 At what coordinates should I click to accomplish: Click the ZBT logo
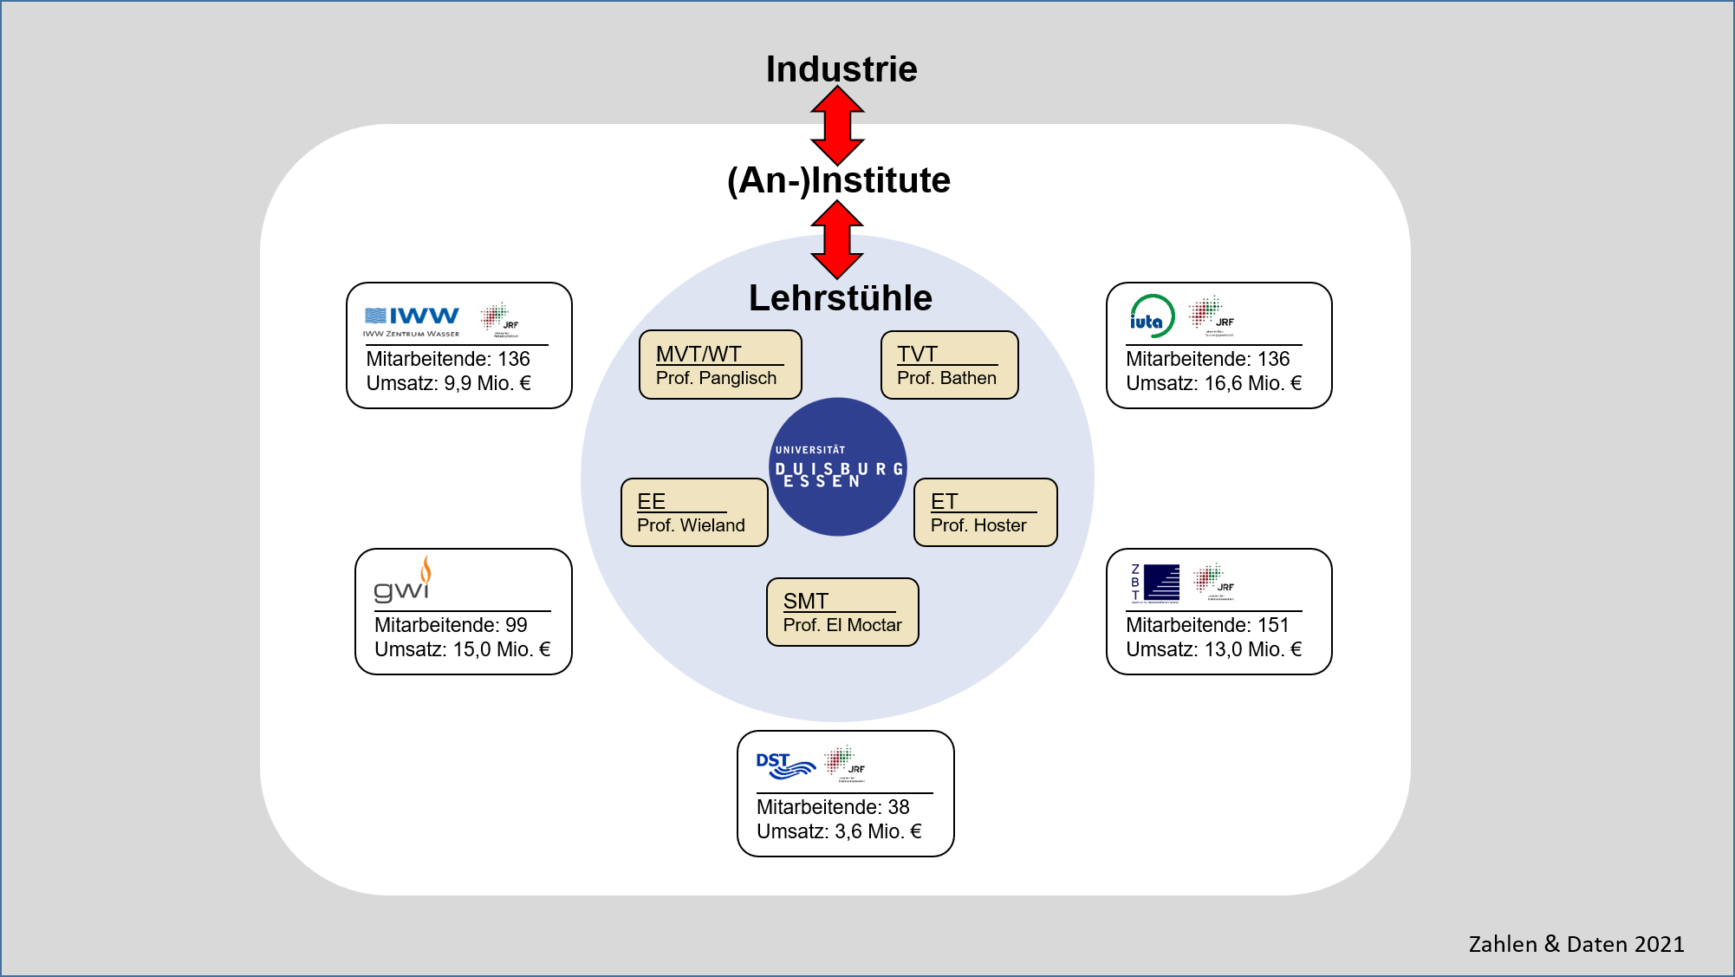pos(1155,582)
